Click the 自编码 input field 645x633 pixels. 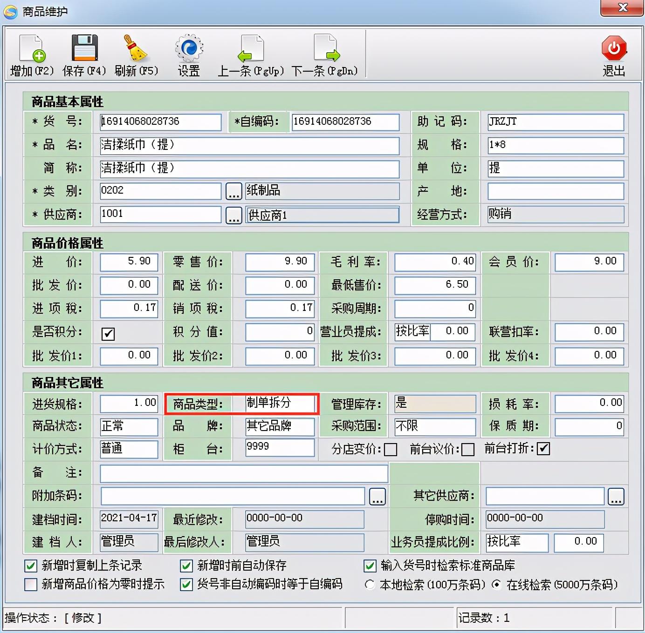pos(345,122)
